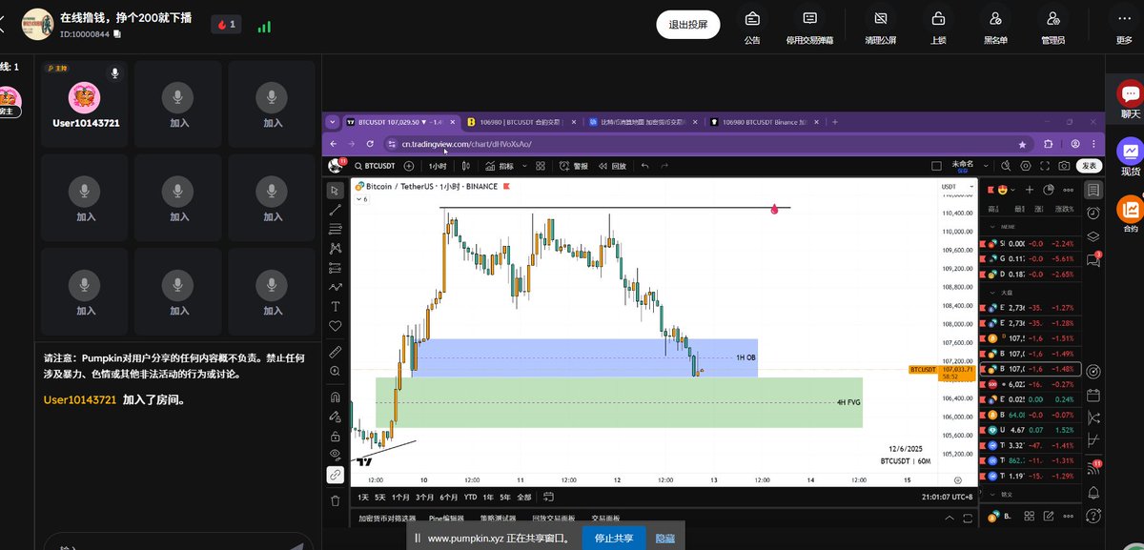The image size is (1144, 550).
Task: Select the cursor tool in TradingView toolbar
Action: coord(335,190)
